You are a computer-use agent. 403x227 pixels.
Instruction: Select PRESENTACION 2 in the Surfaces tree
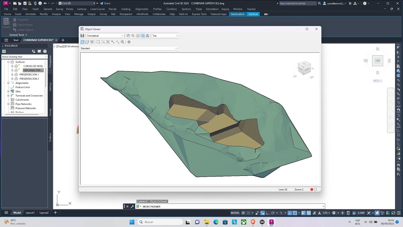pyautogui.click(x=29, y=79)
